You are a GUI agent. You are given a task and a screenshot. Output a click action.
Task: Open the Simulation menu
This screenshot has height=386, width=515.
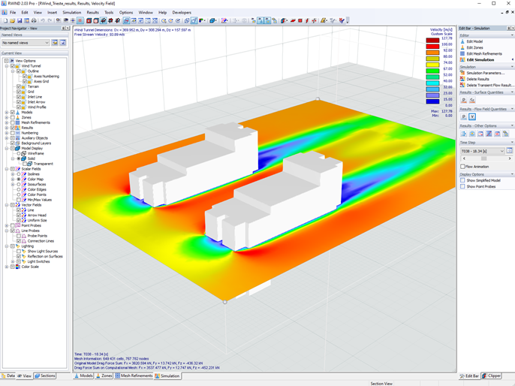pyautogui.click(x=72, y=13)
